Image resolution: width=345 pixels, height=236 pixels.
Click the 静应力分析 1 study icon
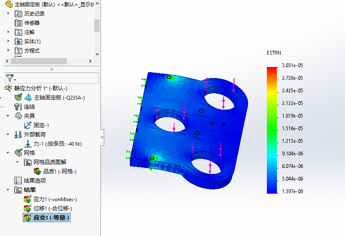pos(8,88)
